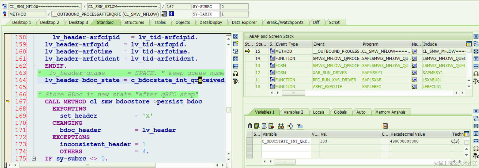Screen dimensions: 479x168
Task: Close the ABAP and Screen Stack tool
Action: 476,36
